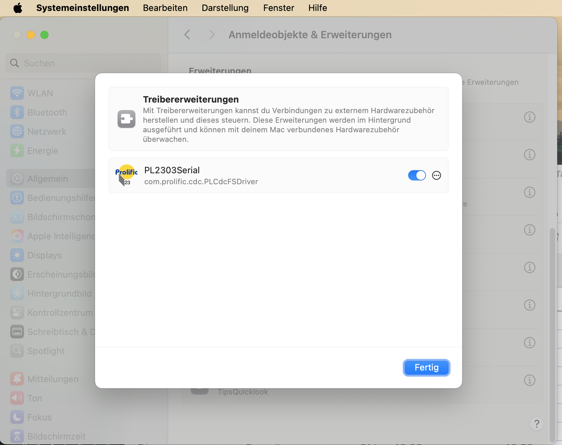Click the Suchen search field
Image resolution: width=562 pixels, height=445 pixels.
(x=83, y=63)
